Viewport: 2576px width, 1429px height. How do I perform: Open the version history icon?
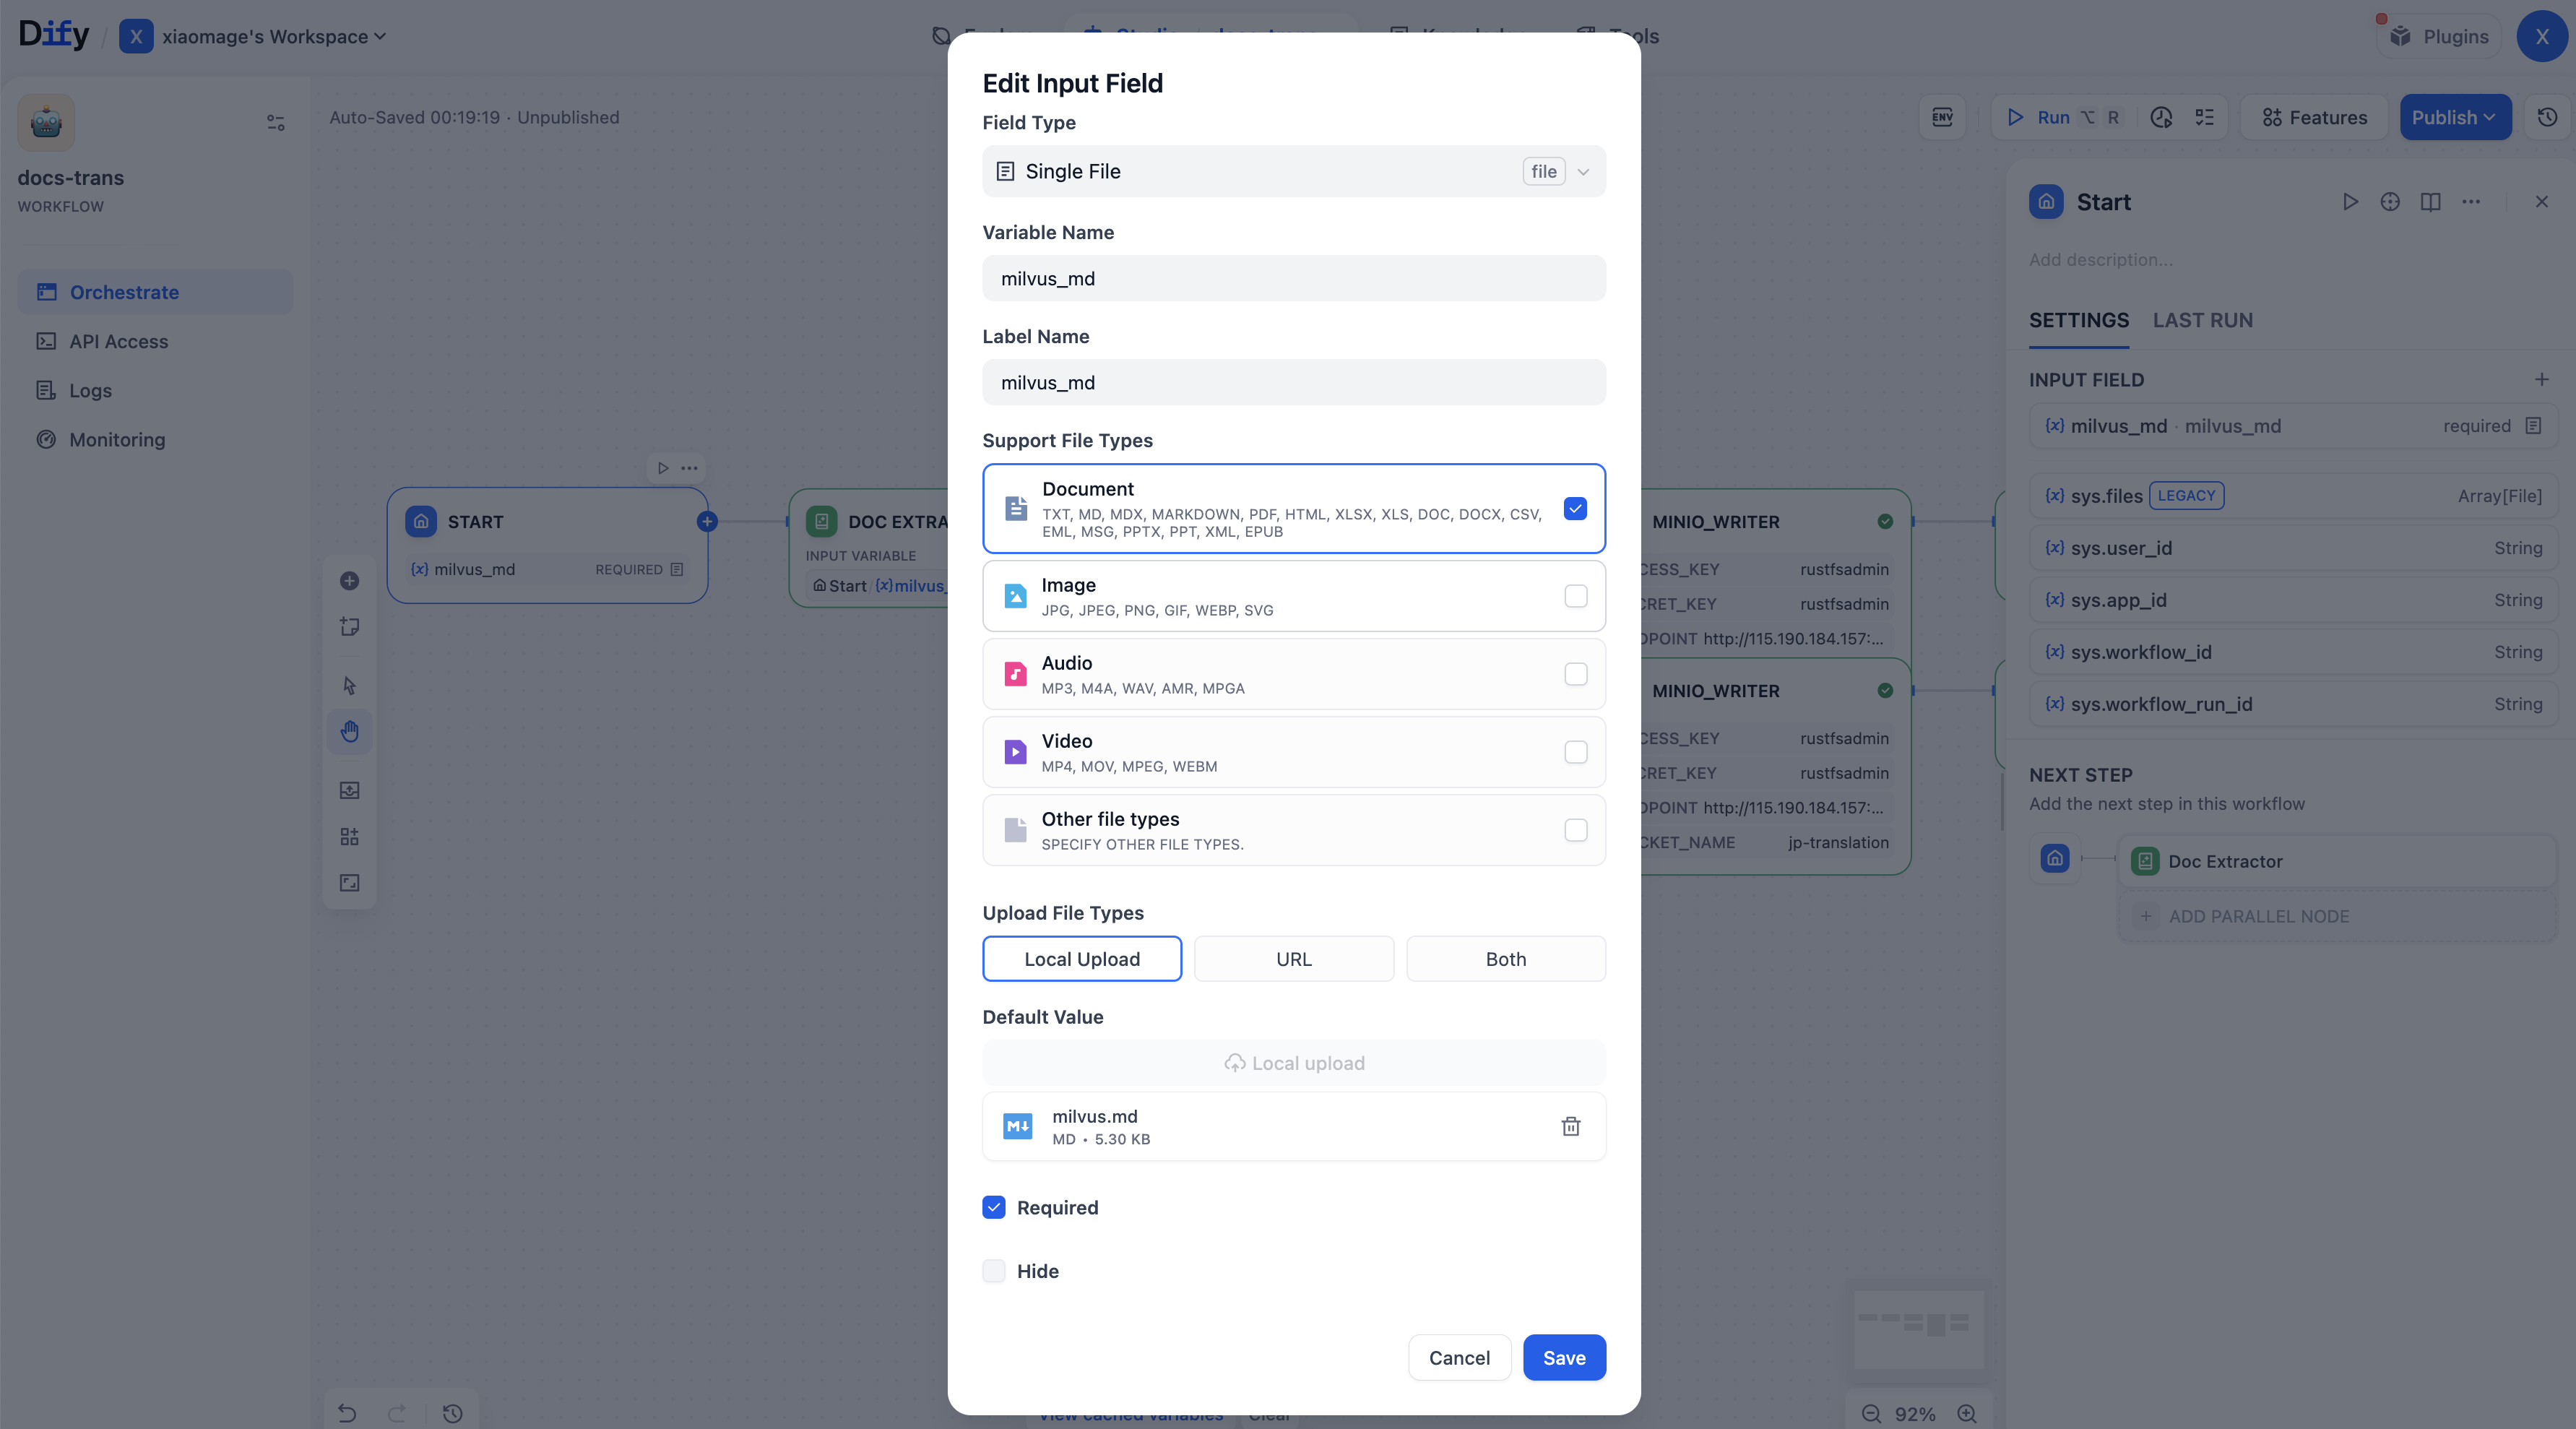2547,117
